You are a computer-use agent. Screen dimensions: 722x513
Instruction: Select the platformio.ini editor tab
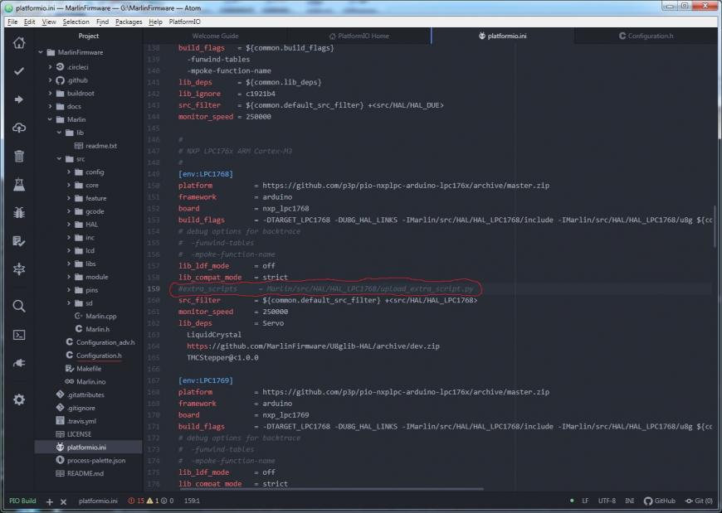point(503,36)
